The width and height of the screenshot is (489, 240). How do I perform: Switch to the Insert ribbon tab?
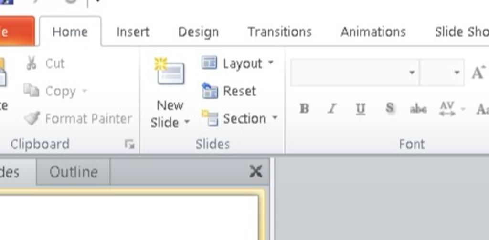point(133,32)
